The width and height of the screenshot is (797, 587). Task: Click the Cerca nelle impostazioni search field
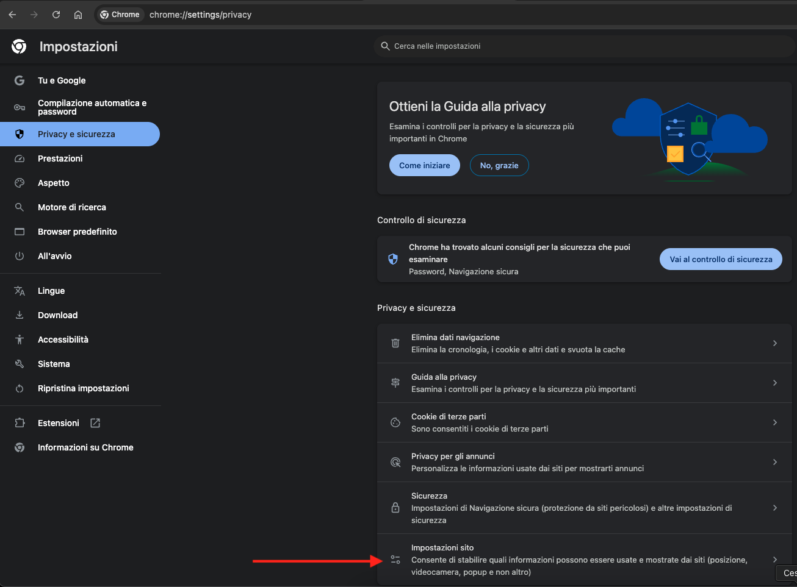(585, 46)
